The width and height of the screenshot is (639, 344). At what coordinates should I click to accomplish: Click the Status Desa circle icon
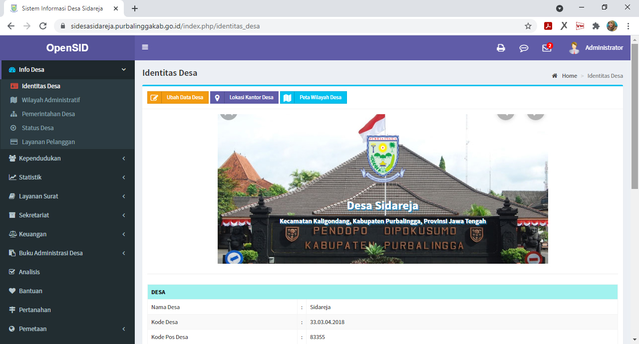coord(13,128)
